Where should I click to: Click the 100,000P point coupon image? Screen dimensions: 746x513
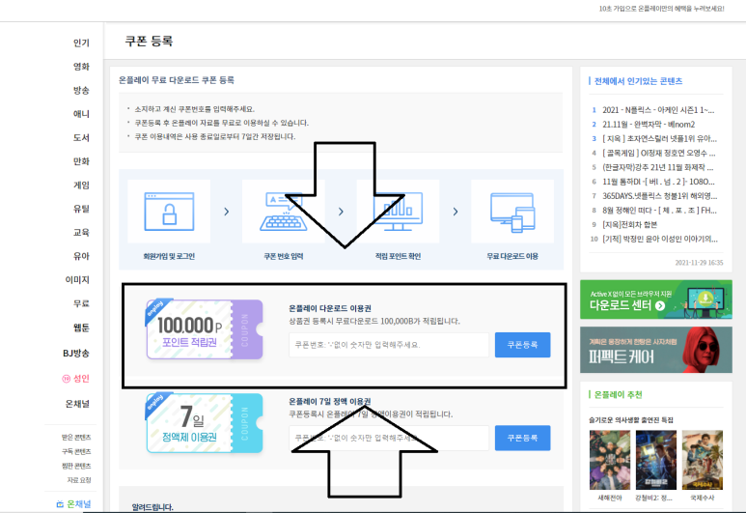(204, 329)
